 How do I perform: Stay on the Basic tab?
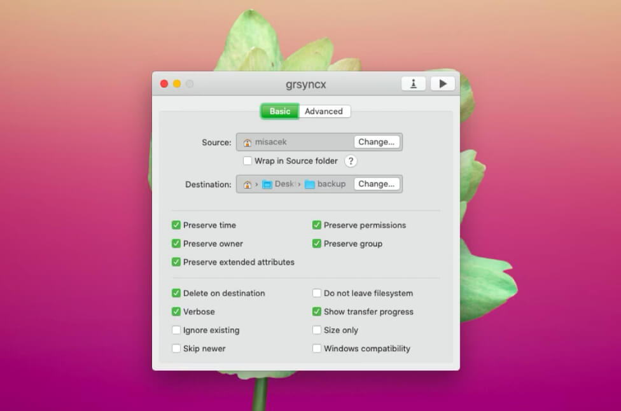click(x=279, y=111)
